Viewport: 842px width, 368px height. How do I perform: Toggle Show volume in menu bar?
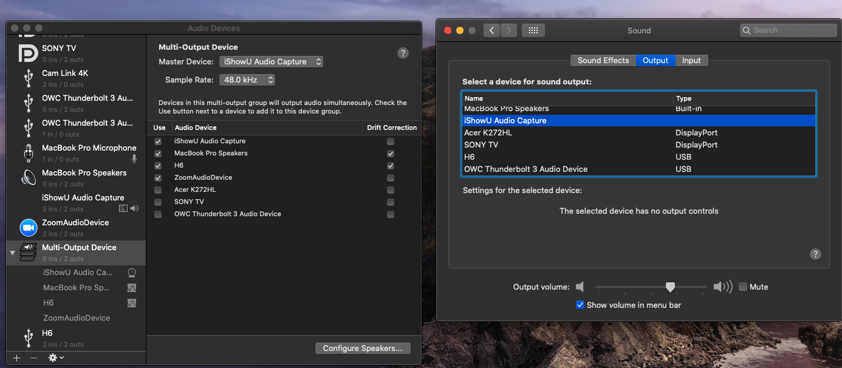580,305
